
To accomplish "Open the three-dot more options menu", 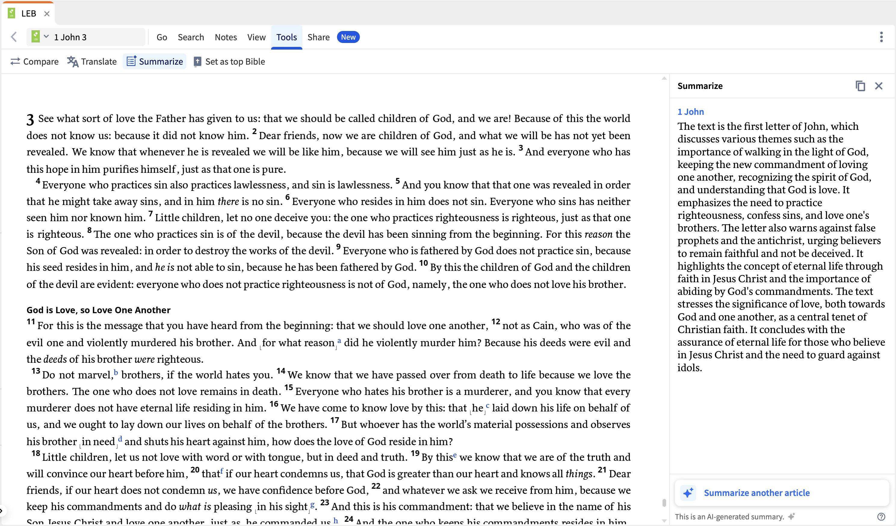I will click(x=881, y=37).
